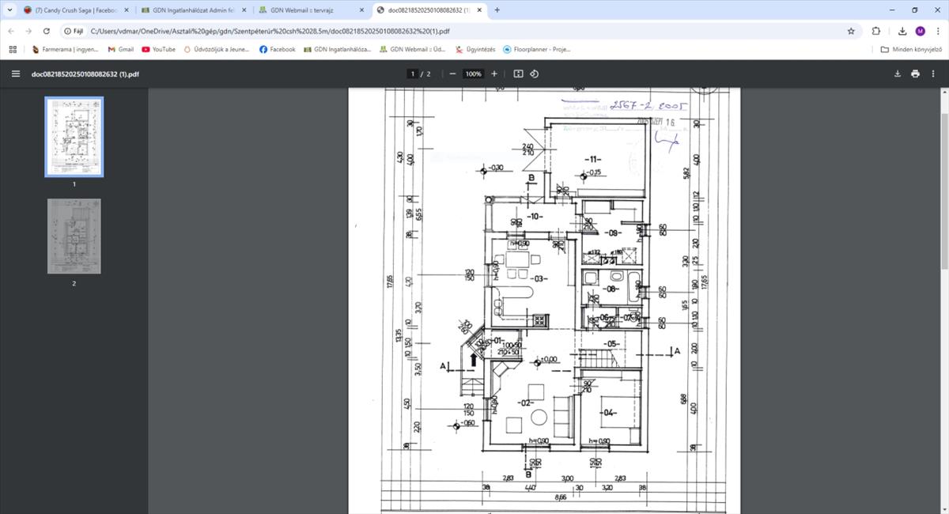This screenshot has width=949, height=514.
Task: Click the page number input field
Action: [412, 74]
